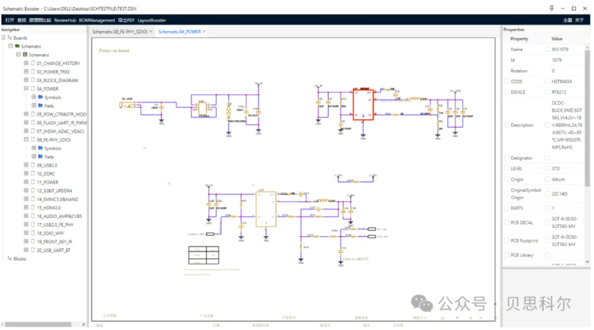This screenshot has width=594, height=330.
Task: Tick the checkbox left of PARTS property
Action: [506, 207]
